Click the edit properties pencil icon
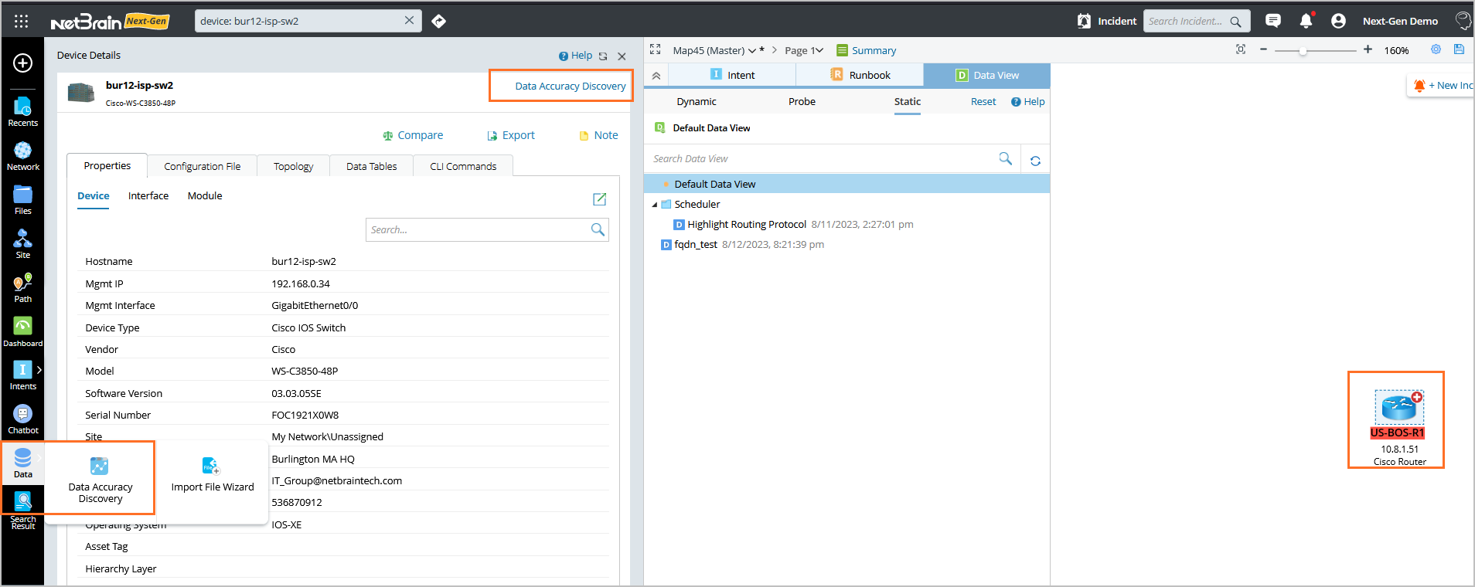 click(599, 199)
